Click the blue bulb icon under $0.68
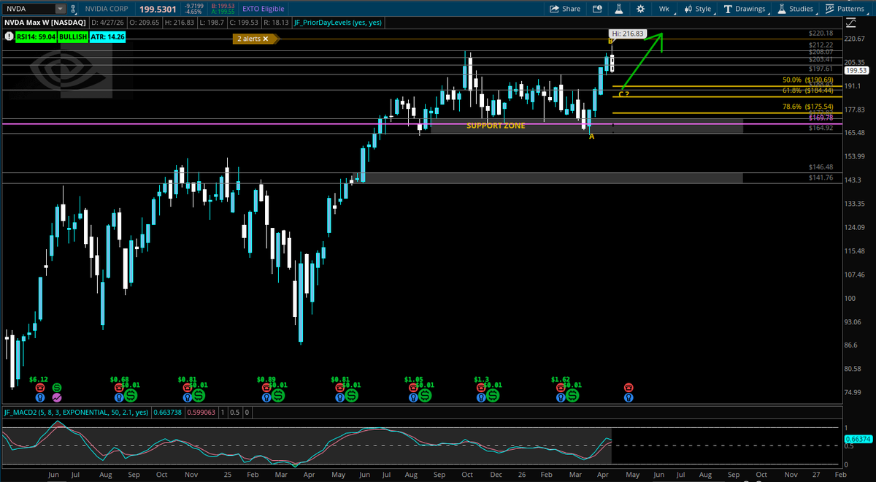 119,398
